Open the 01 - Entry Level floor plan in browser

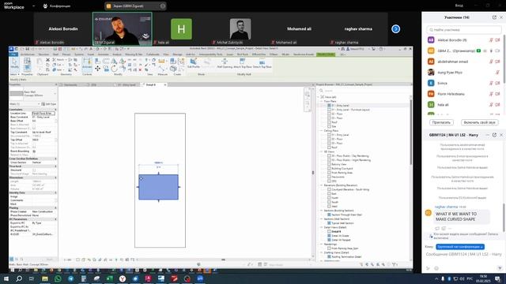341,105
